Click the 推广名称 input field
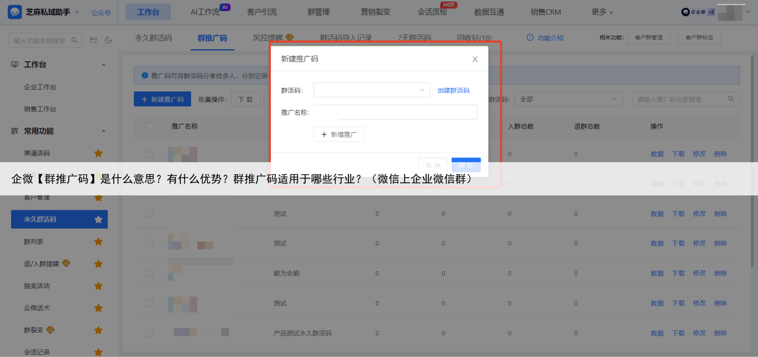758x357 pixels. point(407,112)
